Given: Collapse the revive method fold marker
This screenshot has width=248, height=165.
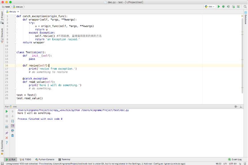Looking at the screenshot, I should (x=15, y=66).
